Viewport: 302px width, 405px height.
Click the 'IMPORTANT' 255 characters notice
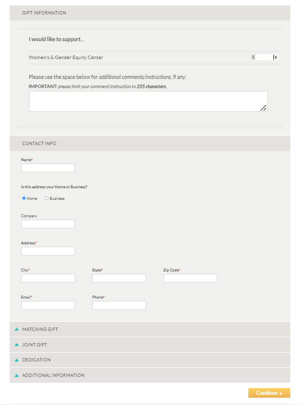[98, 87]
